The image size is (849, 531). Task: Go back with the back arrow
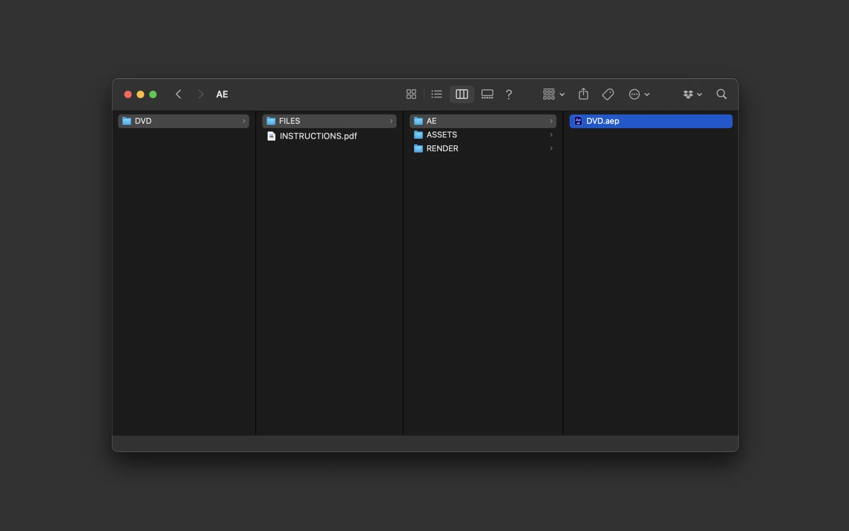click(178, 94)
